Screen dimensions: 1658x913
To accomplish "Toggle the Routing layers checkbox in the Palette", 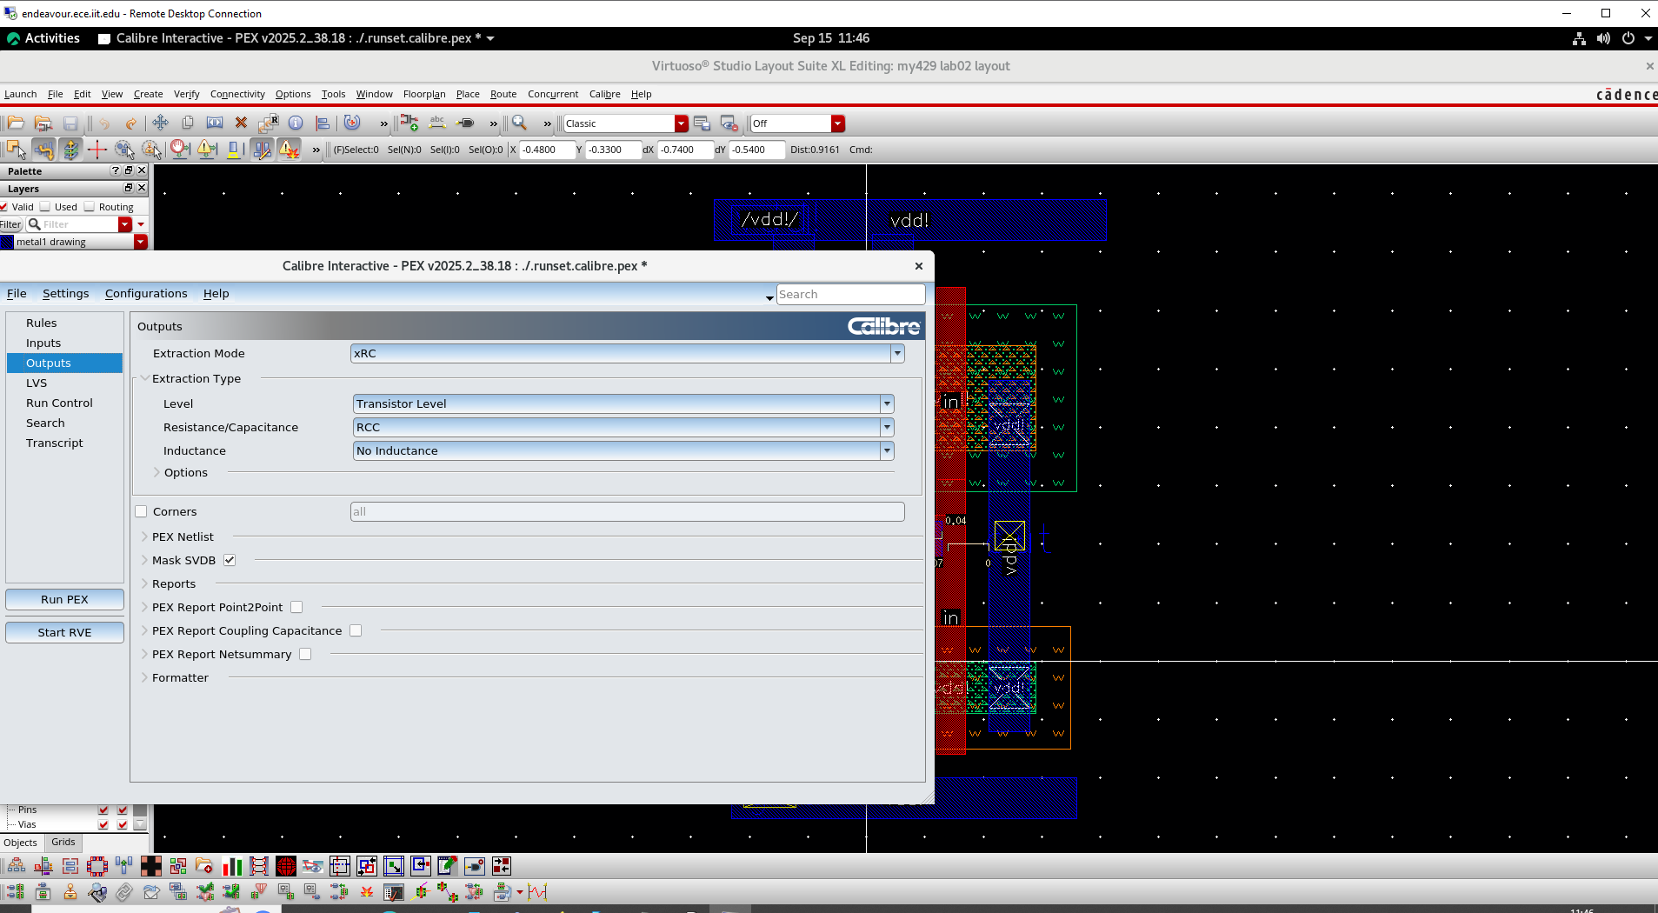I will (89, 207).
